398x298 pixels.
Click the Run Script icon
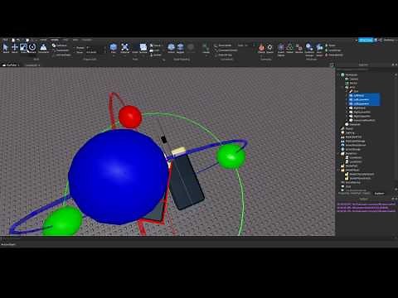point(319,49)
